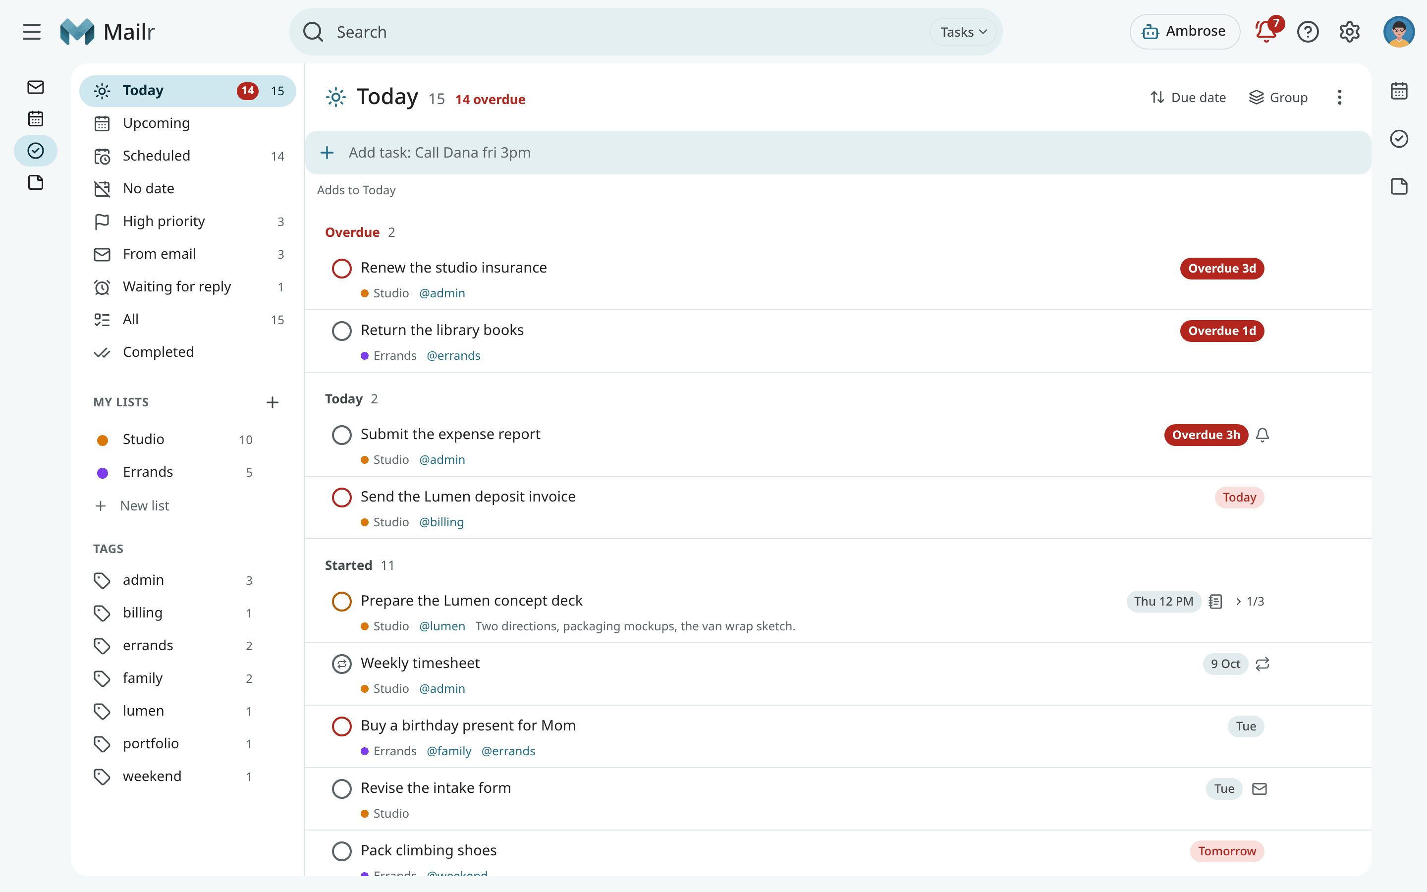This screenshot has width=1427, height=892.
Task: Click the email icon on Revise intake form
Action: [x=1260, y=789]
